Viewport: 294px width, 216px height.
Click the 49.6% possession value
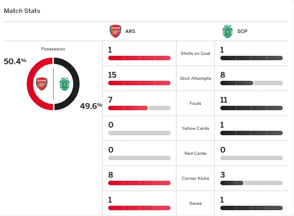91,106
